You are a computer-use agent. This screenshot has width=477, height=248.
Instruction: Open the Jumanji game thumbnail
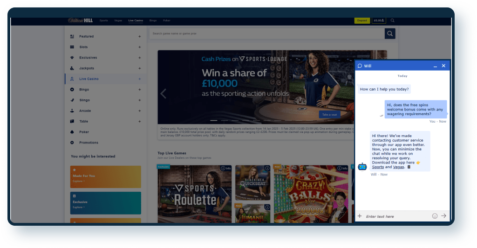point(252,213)
